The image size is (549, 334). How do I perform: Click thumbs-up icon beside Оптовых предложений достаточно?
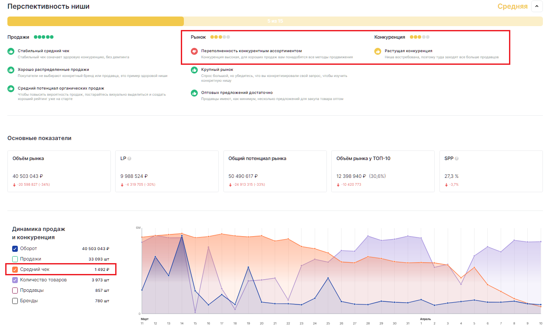coord(194,93)
